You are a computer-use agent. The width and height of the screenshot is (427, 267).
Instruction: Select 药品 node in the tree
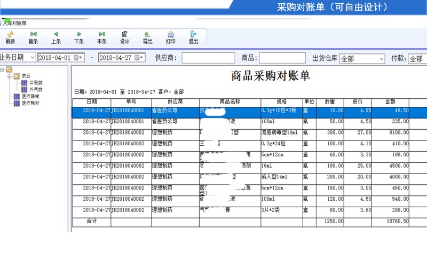26,76
